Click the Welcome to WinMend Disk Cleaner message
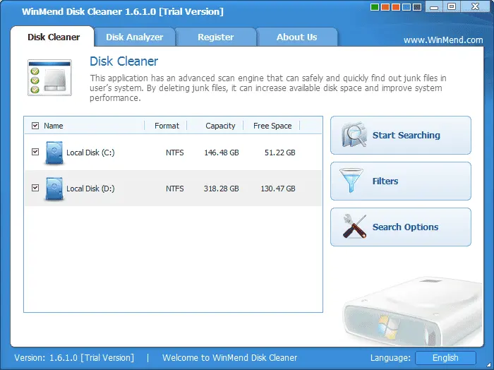The width and height of the screenshot is (494, 370). click(x=229, y=358)
